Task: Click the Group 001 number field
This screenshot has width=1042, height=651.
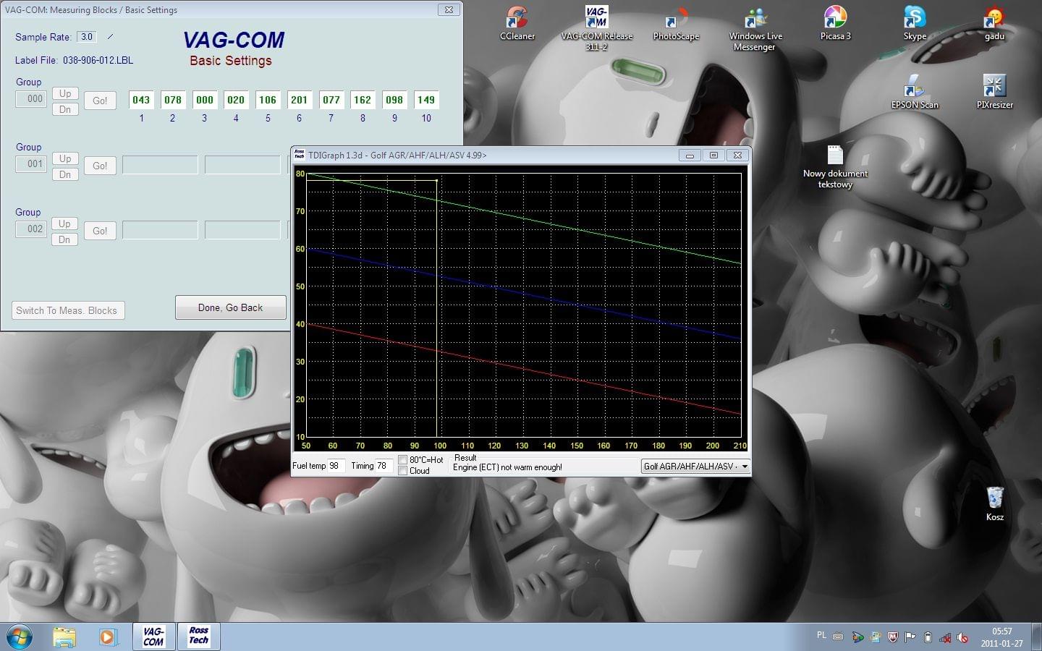Action: pos(31,164)
